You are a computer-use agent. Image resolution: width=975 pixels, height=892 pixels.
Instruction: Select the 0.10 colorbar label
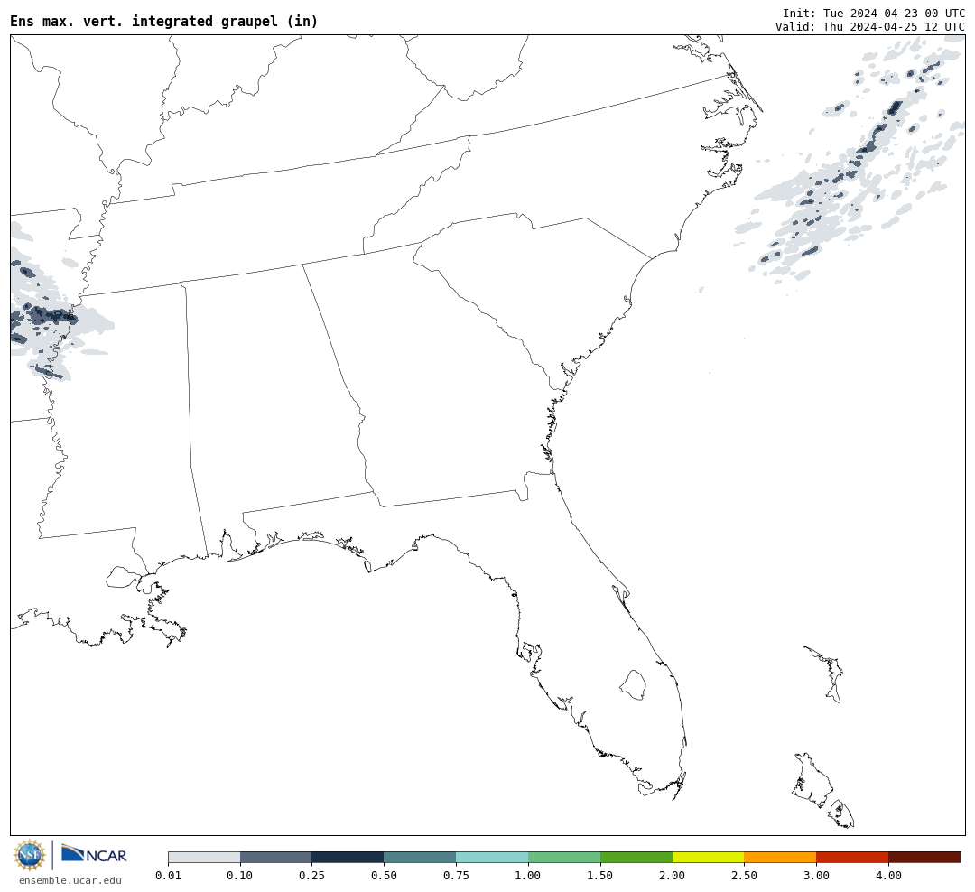(240, 875)
